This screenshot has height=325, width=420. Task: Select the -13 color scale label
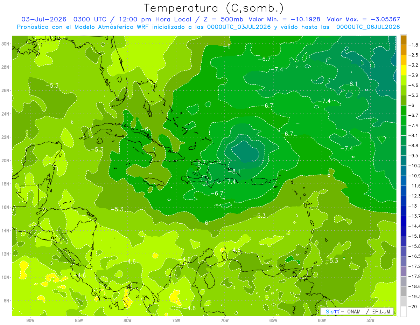(413, 206)
